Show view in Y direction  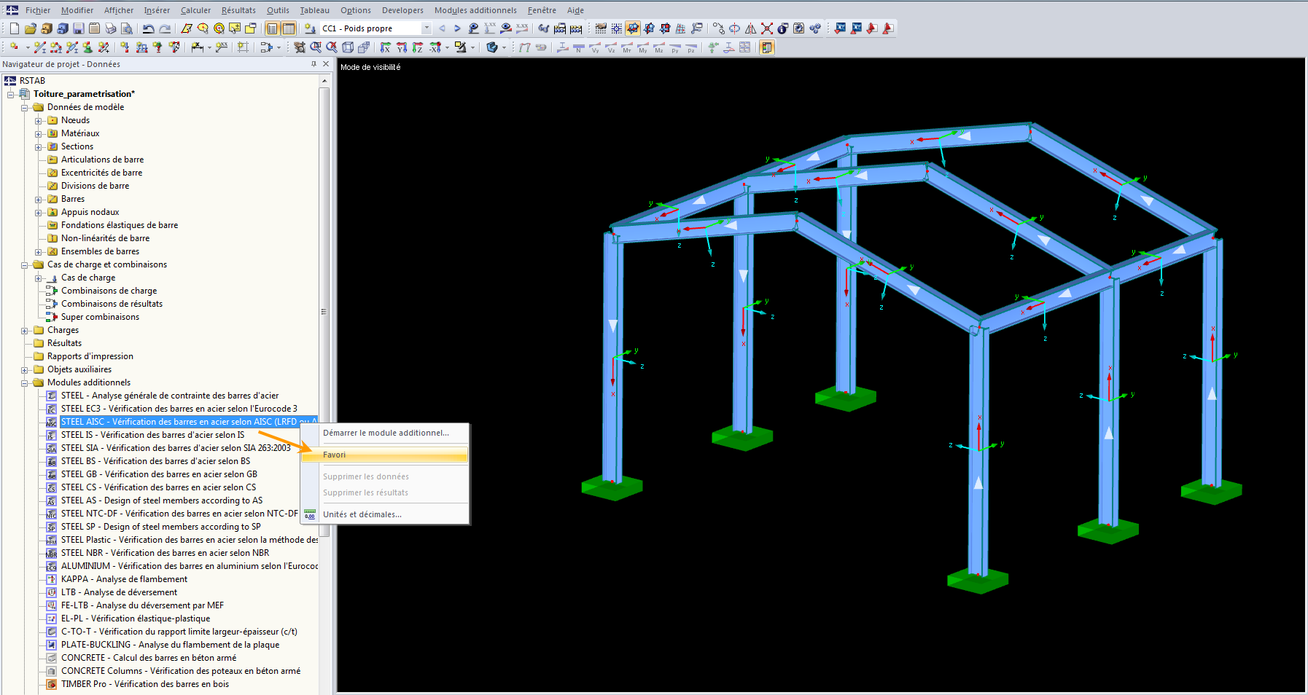click(x=401, y=47)
